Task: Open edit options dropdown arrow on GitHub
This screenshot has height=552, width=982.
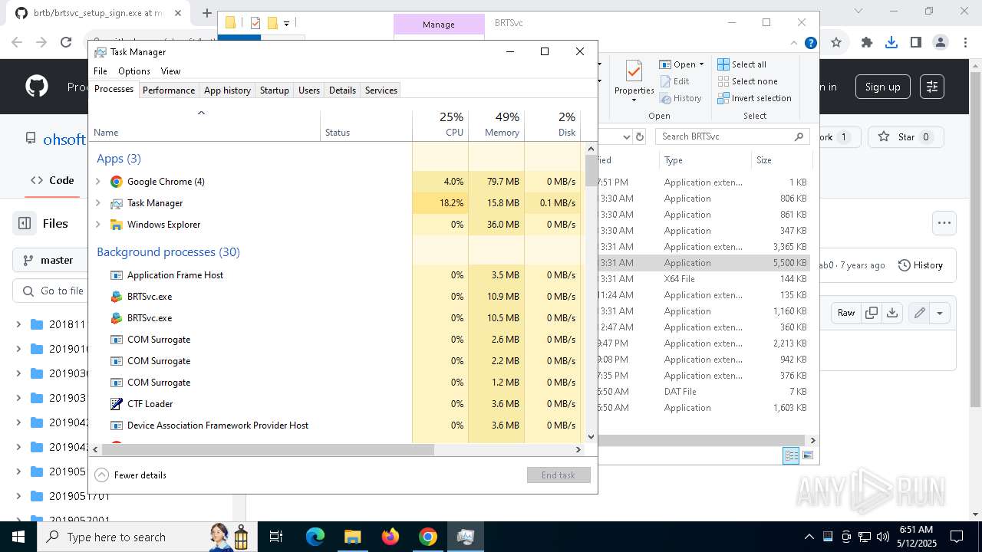Action: pos(939,312)
